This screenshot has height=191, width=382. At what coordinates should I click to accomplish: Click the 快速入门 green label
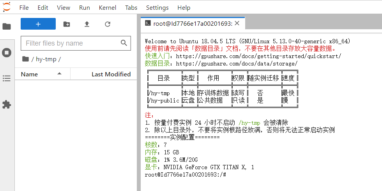tap(157, 56)
